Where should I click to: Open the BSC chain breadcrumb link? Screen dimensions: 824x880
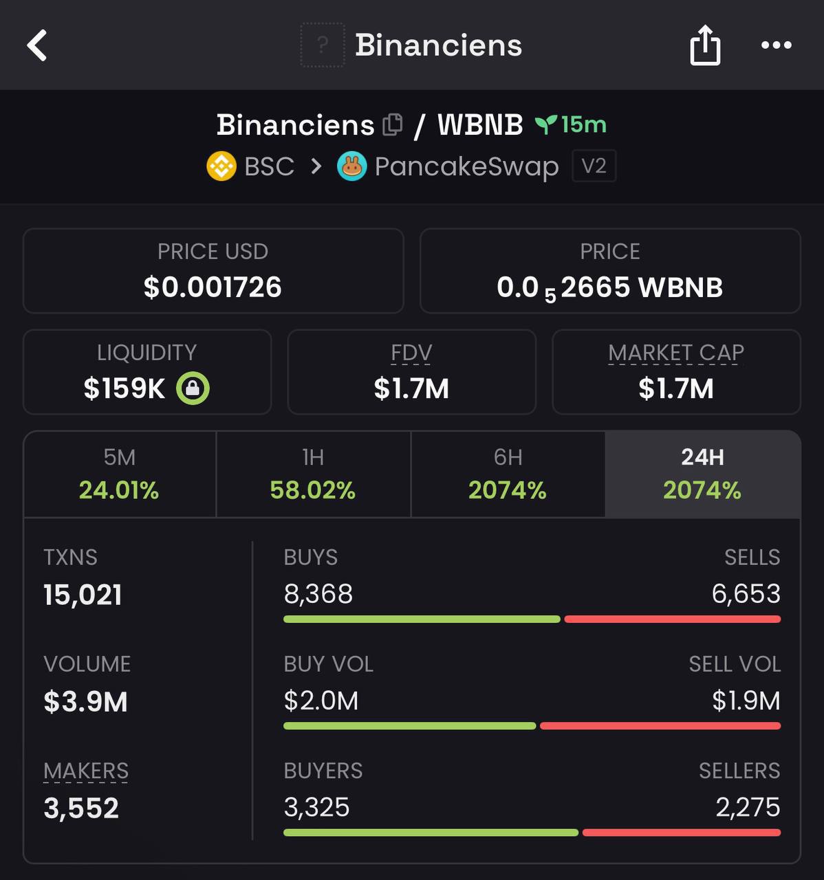[x=270, y=166]
